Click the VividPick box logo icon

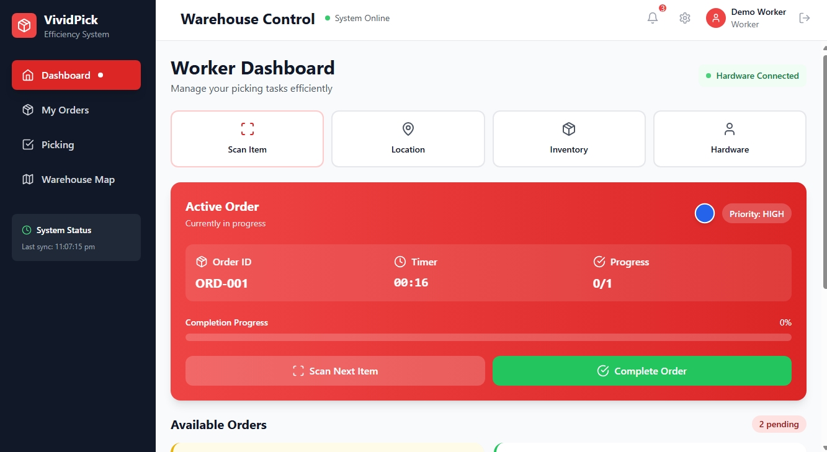[24, 25]
